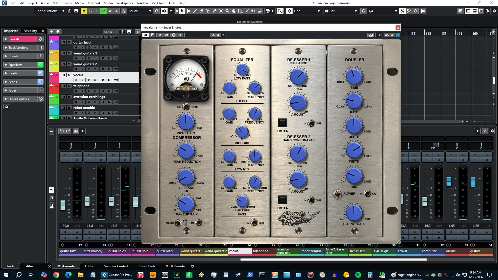Click the MixConsole undo arrow
Viewport: 498px width, 280px height.
62,131
